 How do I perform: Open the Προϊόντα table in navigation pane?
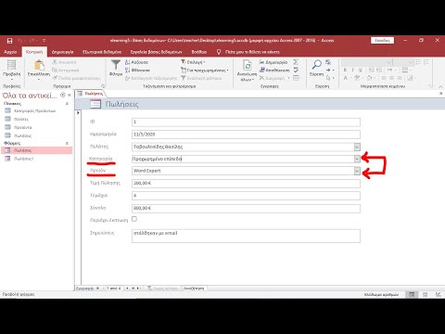[x=22, y=127]
